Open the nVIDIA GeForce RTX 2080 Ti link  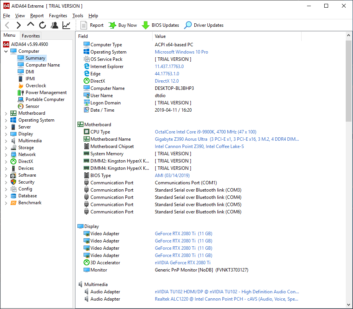pos(182,262)
